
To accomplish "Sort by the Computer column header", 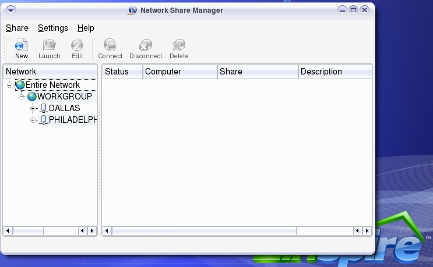I will click(179, 72).
